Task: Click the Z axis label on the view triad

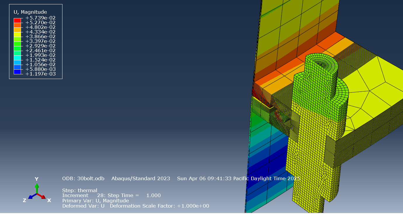Action: click(24, 200)
